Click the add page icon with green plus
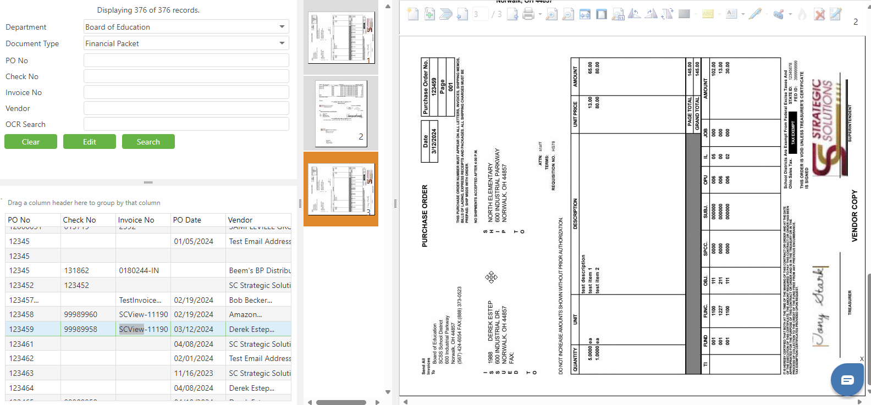 tap(429, 14)
